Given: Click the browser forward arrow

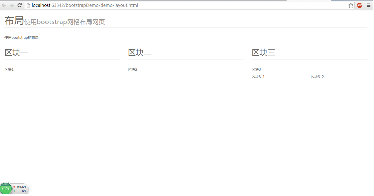Looking at the screenshot, I should point(11,5).
